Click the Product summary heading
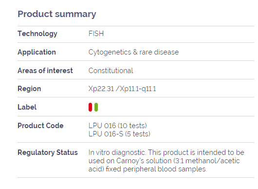The image size is (258, 189). point(57,14)
